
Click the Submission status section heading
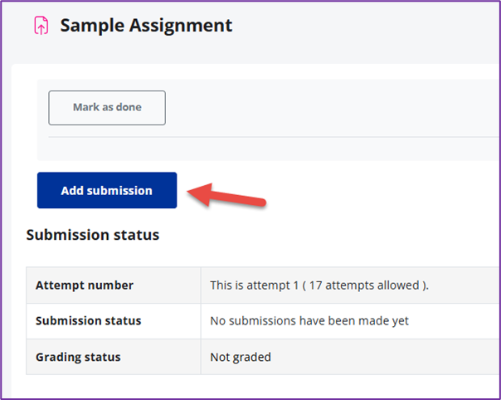tap(92, 235)
